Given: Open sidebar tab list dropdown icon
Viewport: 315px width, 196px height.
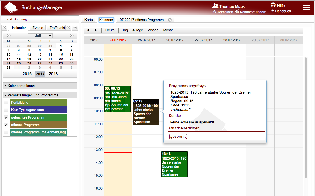Looking at the screenshot, I should tap(75, 28).
